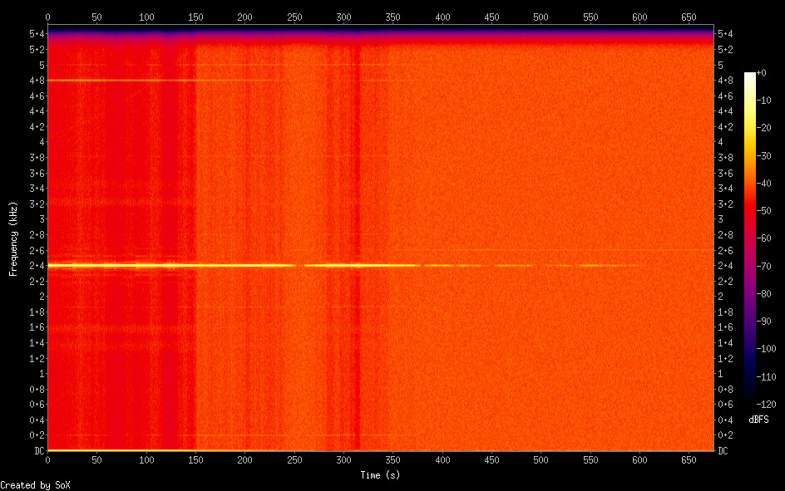The image size is (785, 491).
Task: Click the 3 kHz label on the right frequency axis
Action: (x=720, y=219)
